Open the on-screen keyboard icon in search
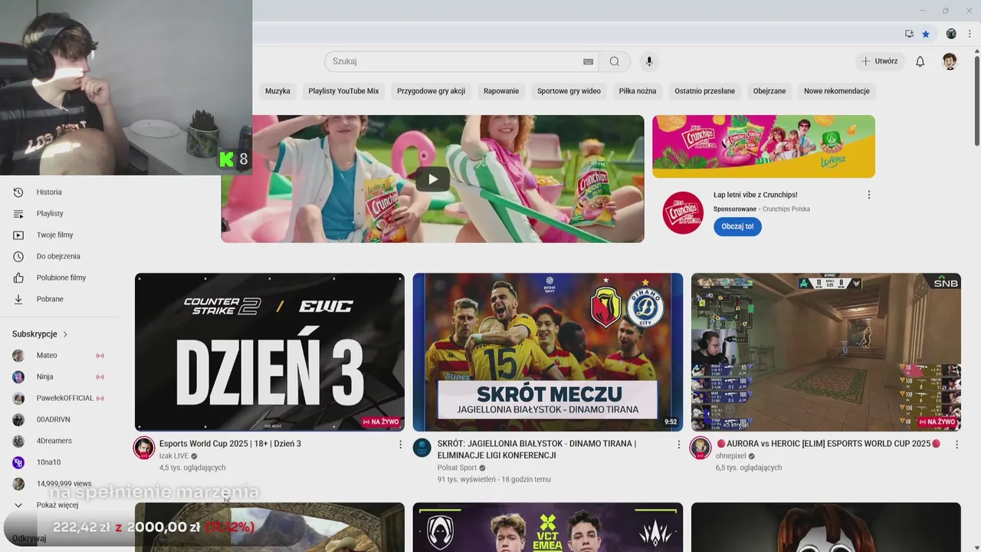 (x=588, y=61)
